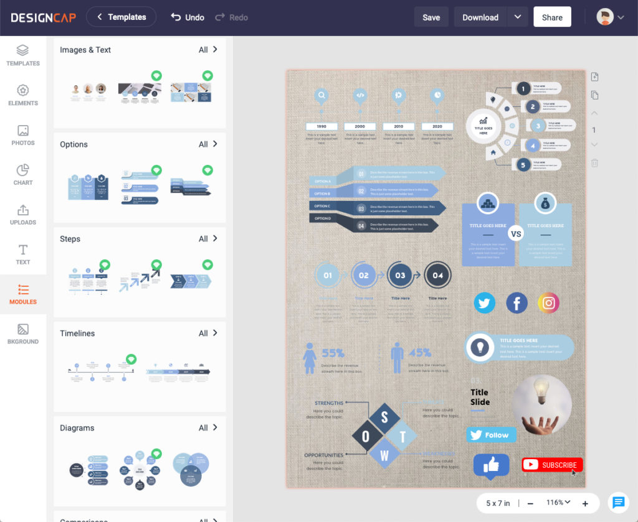Go back to Templates

(x=121, y=17)
